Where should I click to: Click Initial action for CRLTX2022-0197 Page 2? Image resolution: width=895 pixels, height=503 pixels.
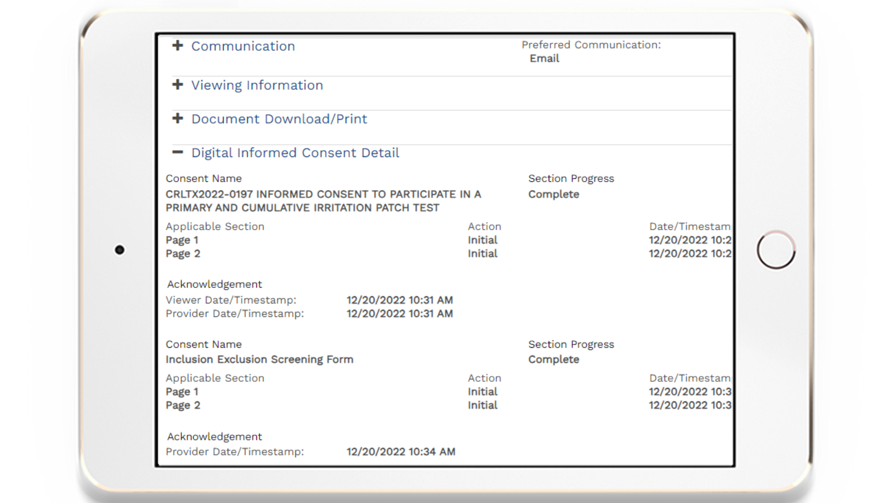click(x=482, y=254)
